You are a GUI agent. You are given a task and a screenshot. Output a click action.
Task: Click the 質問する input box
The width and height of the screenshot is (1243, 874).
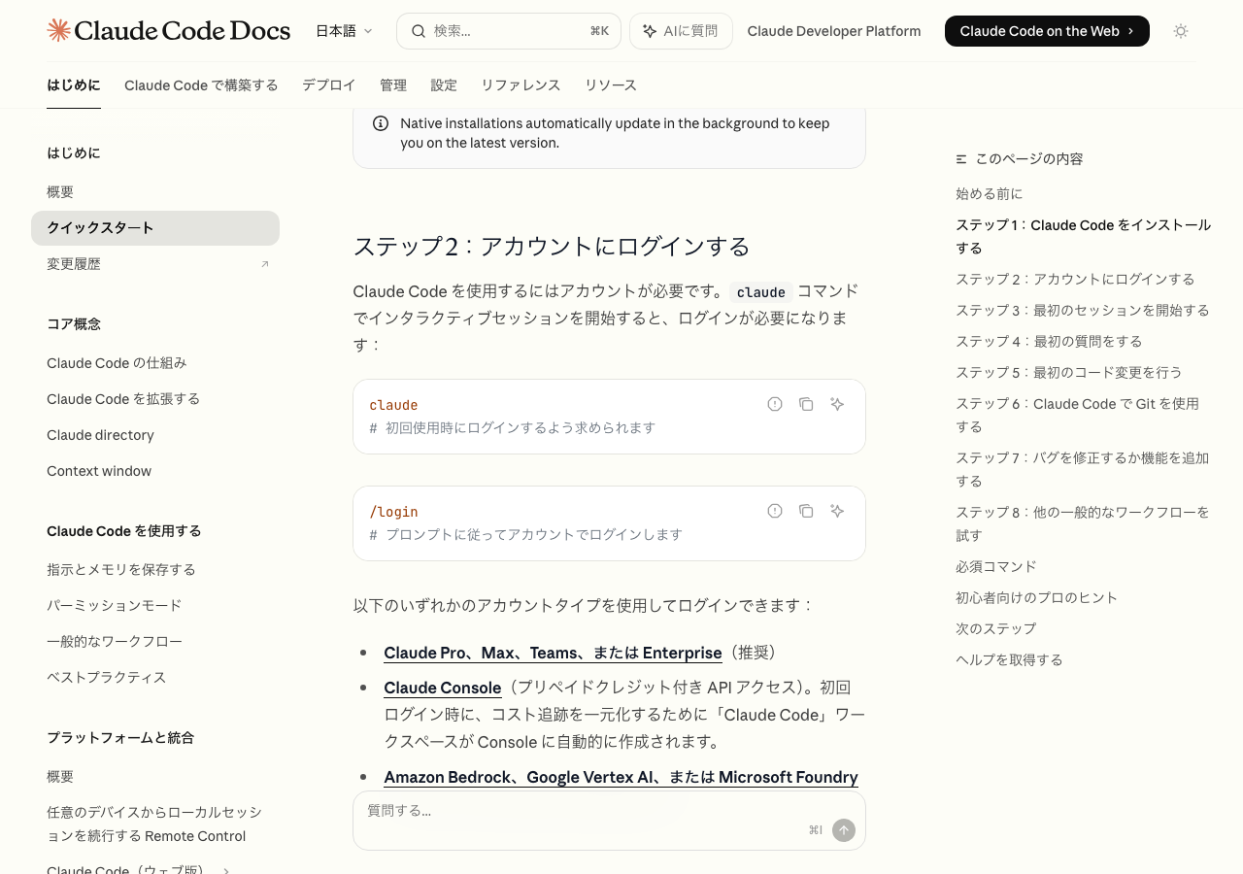(583, 811)
